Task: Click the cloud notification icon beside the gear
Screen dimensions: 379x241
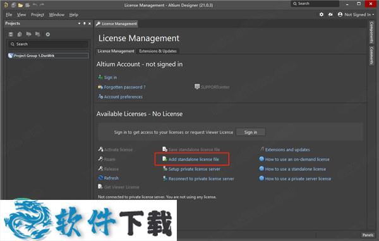Action: click(330, 15)
